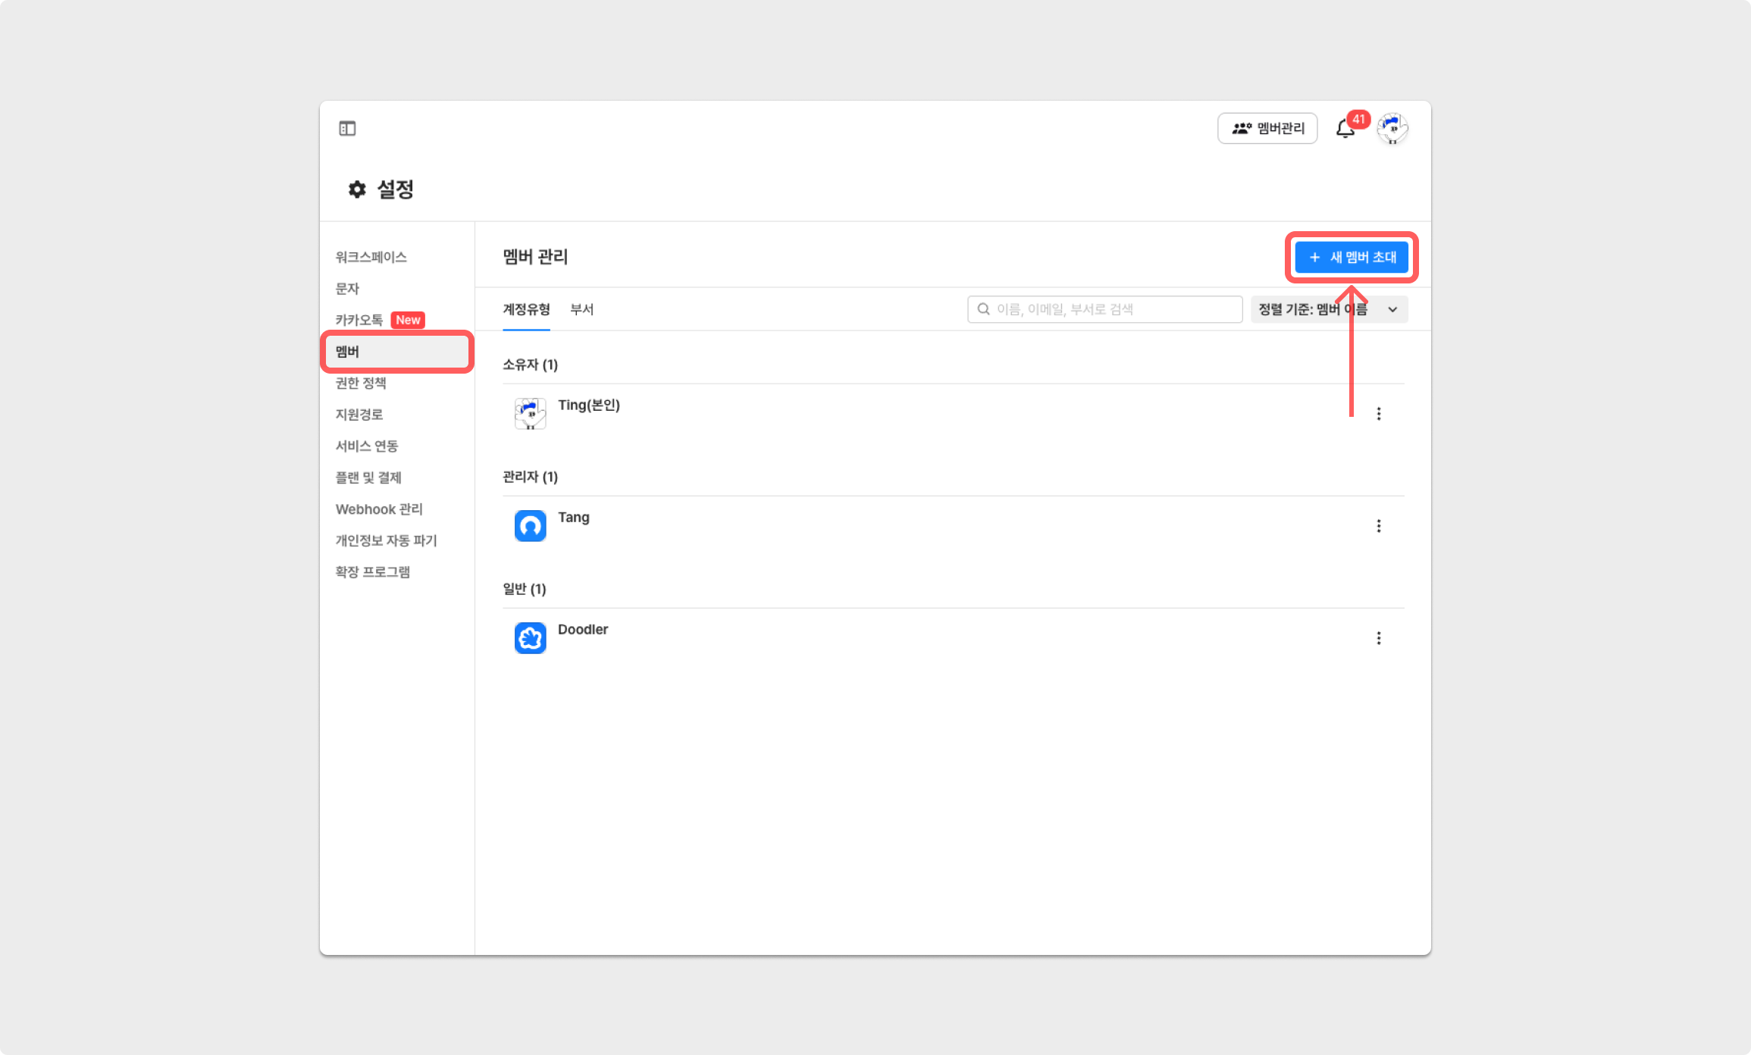Select the 계정유형 tab
The width and height of the screenshot is (1751, 1055).
pos(526,309)
